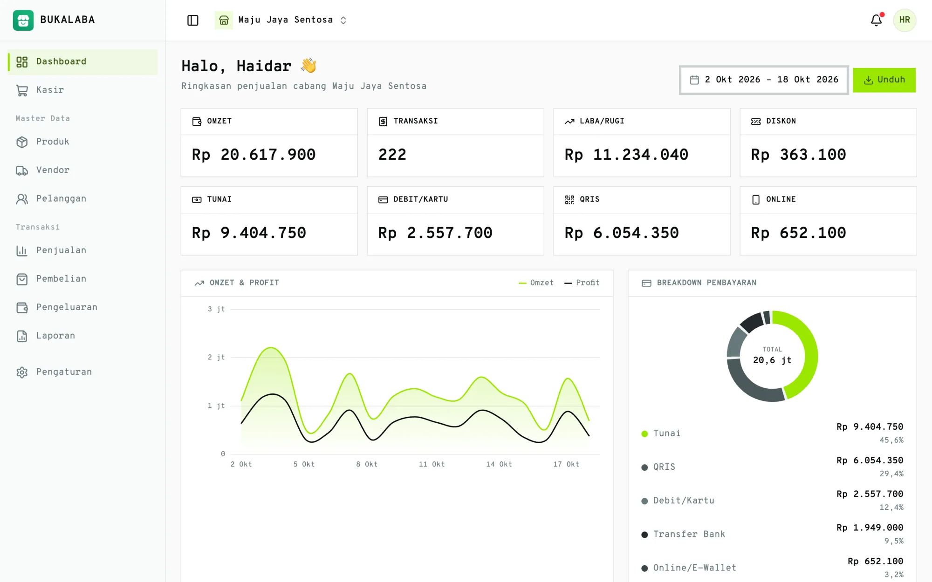932x582 pixels.
Task: Click the shop icon beside Maju Jaya Sentosa
Action: tap(224, 20)
